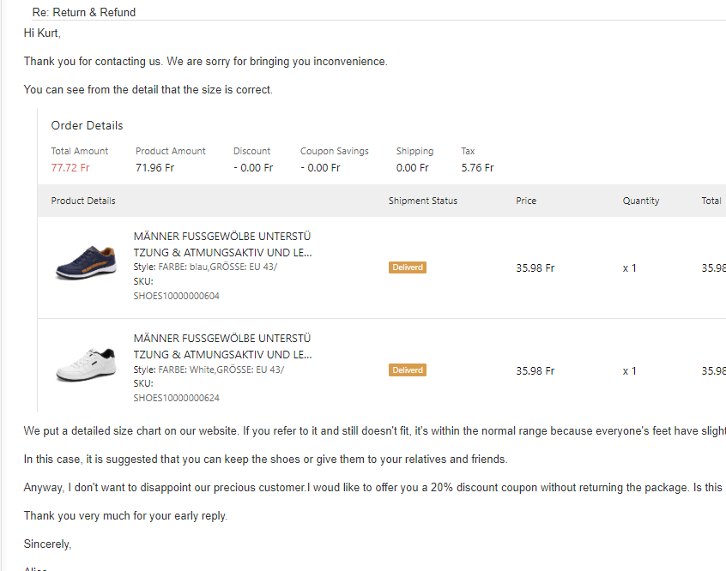Click the Deliverd badge for blue shoes
This screenshot has width=726, height=571.
pos(408,267)
